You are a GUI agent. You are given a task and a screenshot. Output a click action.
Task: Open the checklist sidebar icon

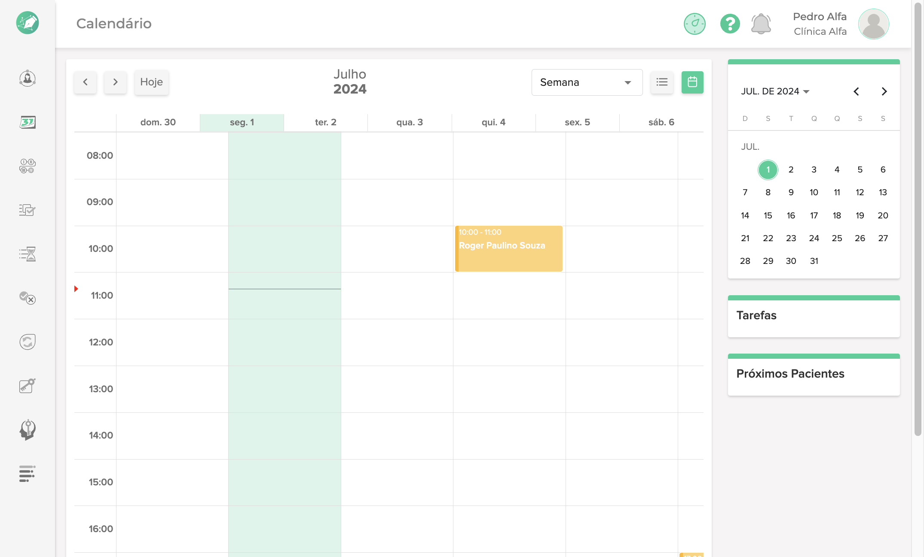click(28, 210)
